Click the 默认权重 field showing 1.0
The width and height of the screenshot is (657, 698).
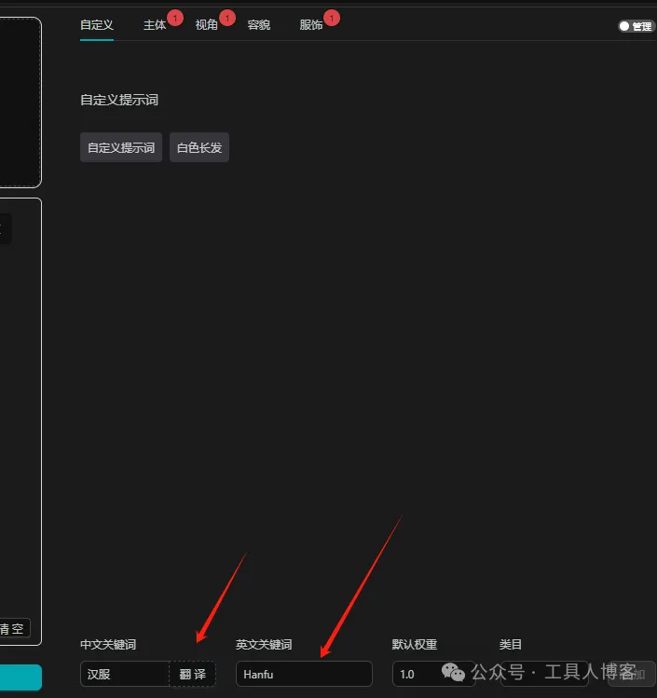click(x=434, y=674)
